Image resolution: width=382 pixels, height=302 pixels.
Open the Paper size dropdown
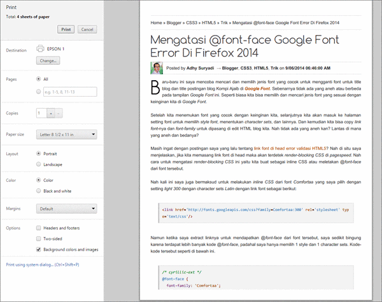66,134
